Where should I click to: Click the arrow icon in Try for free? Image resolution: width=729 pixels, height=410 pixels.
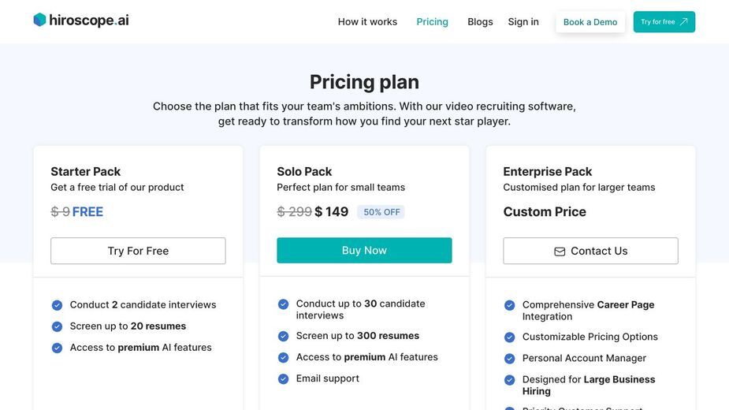point(683,22)
